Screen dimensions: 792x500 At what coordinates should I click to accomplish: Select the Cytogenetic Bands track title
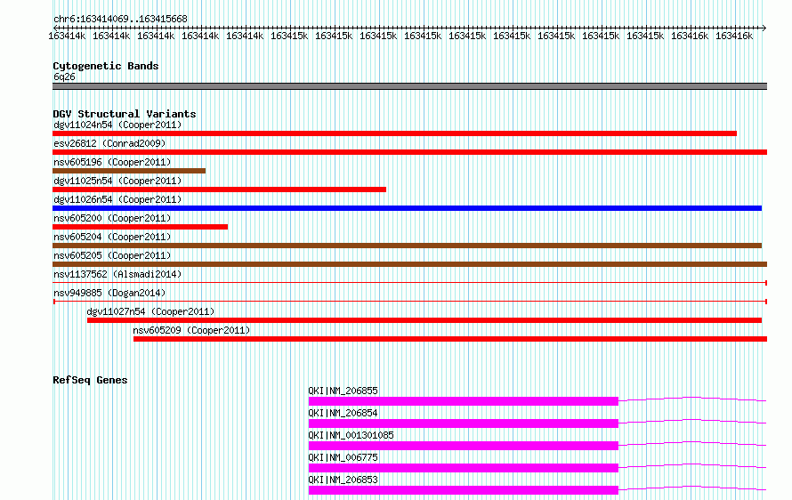(x=106, y=66)
